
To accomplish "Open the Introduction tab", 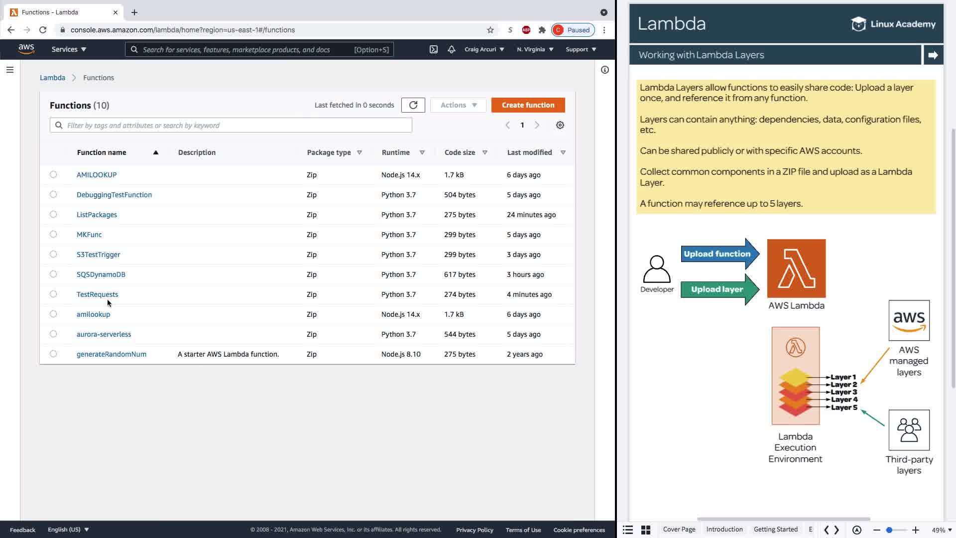I will pyautogui.click(x=724, y=530).
